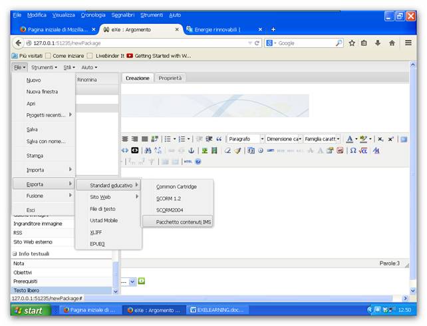Click Windows start button
This screenshot has width=427, height=326.
click(x=31, y=310)
